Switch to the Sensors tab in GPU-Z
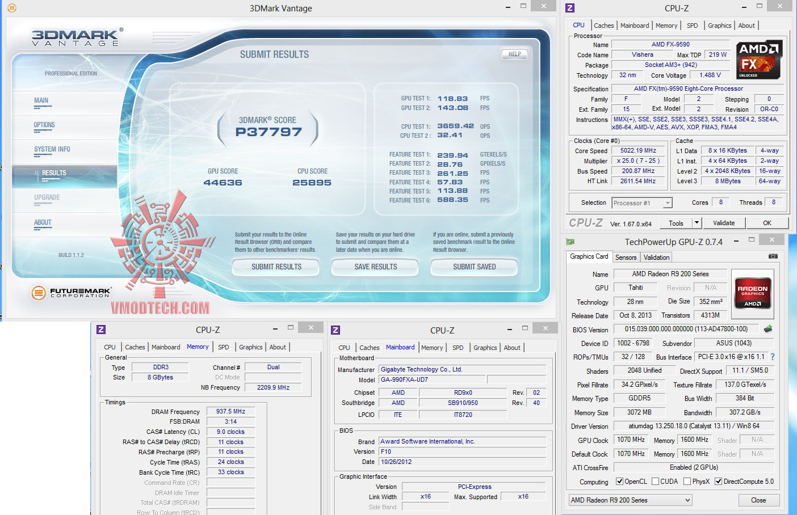The width and height of the screenshot is (797, 515). tap(626, 257)
